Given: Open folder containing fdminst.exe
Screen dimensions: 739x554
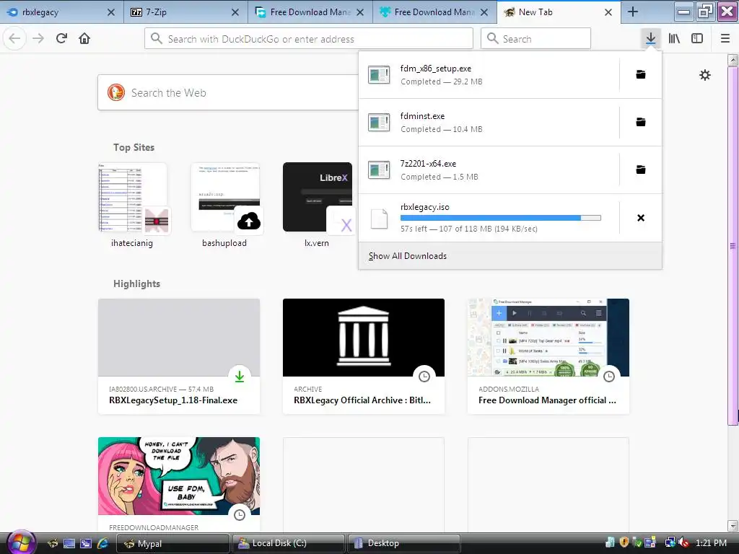Looking at the screenshot, I should pyautogui.click(x=641, y=122).
